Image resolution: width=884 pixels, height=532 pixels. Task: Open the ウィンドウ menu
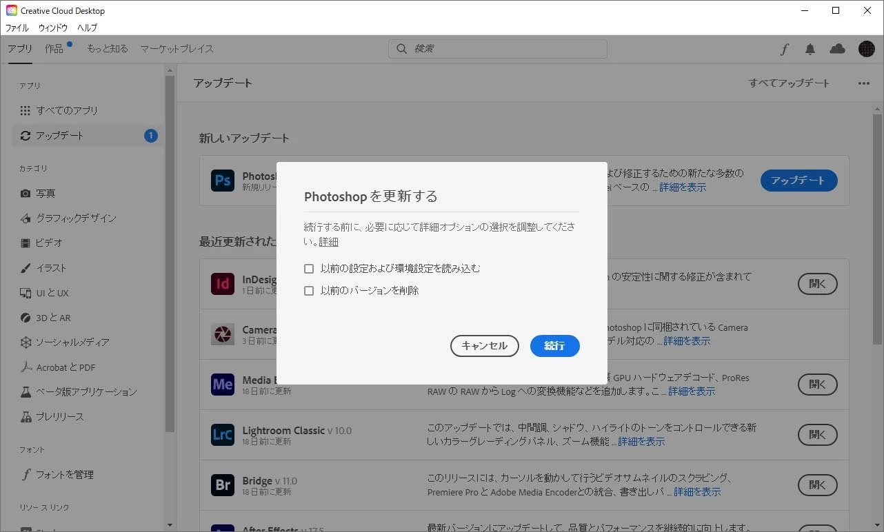click(53, 28)
